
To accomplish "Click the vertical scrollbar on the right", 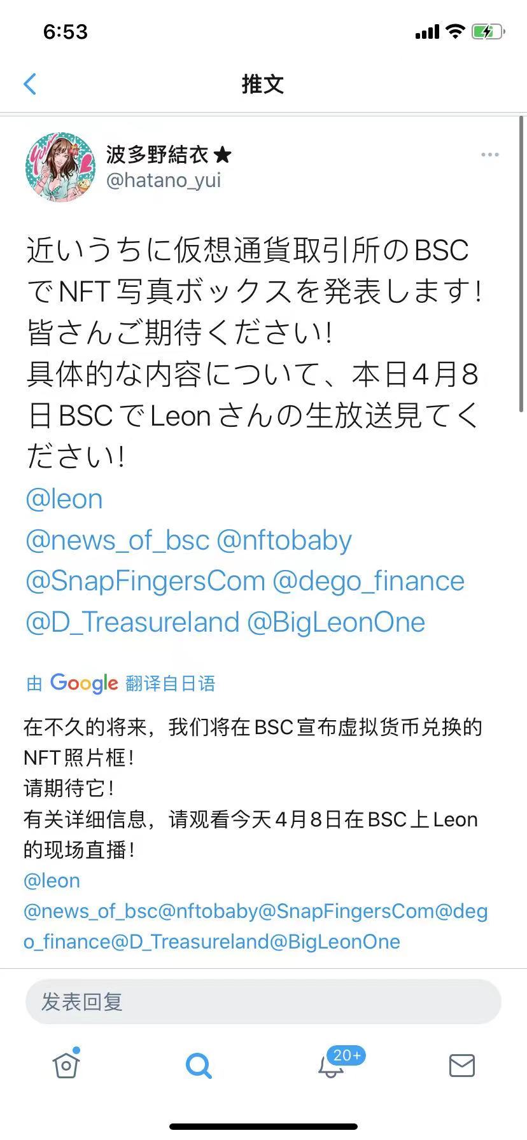I will click(x=523, y=254).
